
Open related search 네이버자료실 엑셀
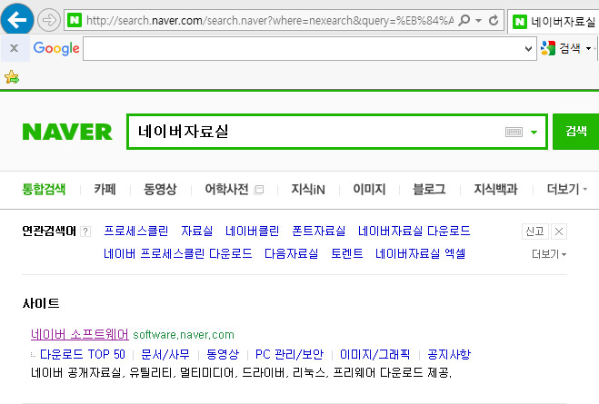point(420,253)
